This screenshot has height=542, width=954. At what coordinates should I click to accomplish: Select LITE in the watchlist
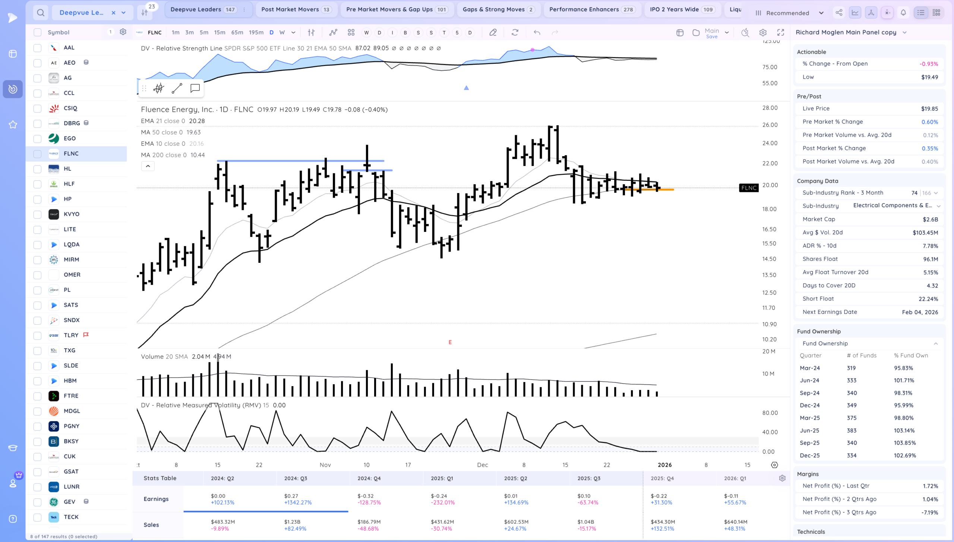coord(70,229)
